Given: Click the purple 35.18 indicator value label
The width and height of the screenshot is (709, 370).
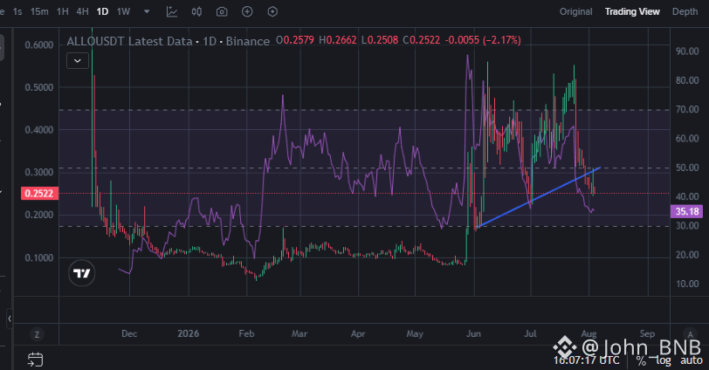Looking at the screenshot, I should (687, 211).
